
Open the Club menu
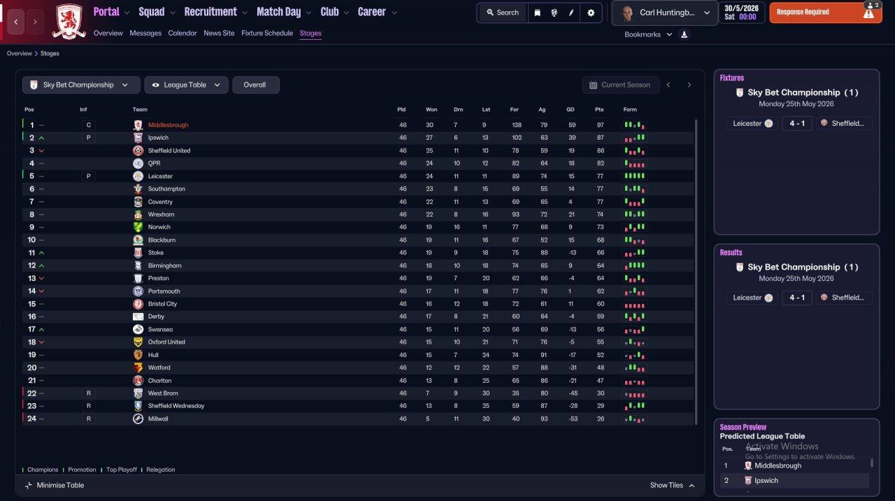tap(335, 12)
